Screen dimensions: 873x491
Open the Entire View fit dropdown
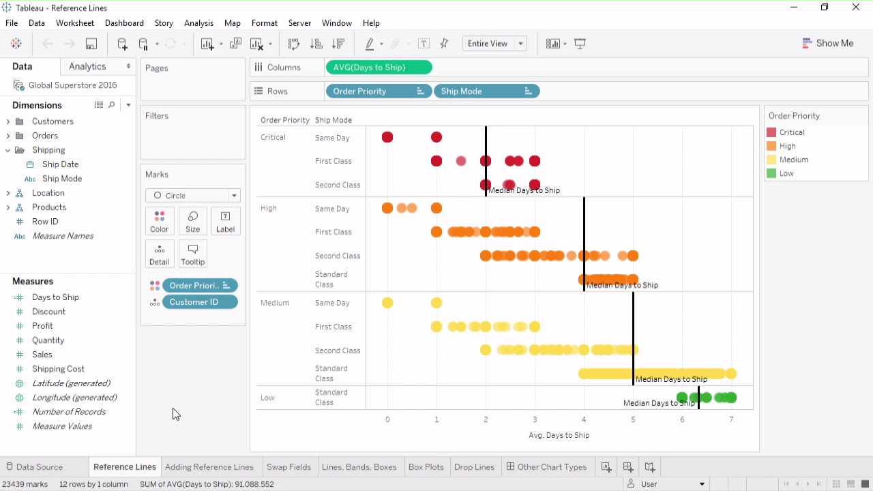pyautogui.click(x=494, y=44)
